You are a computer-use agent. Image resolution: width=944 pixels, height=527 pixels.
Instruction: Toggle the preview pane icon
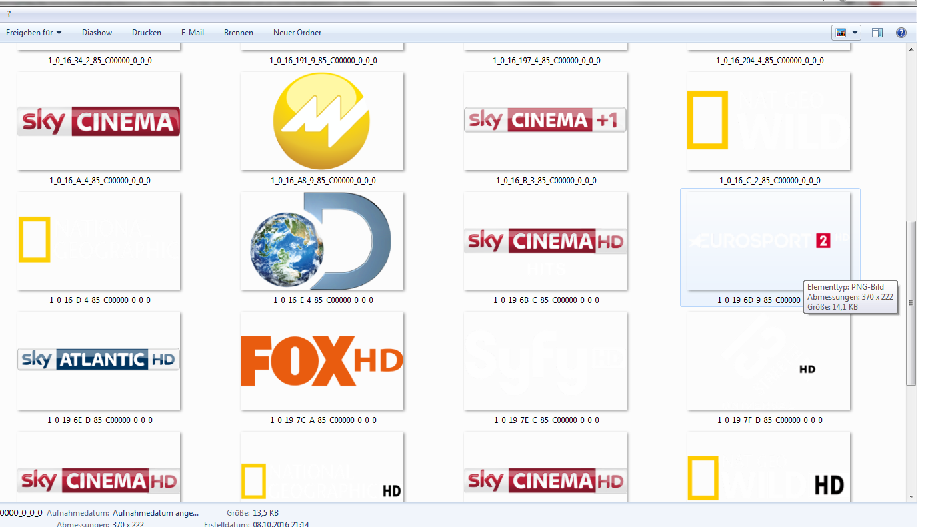877,33
